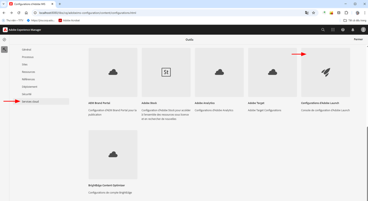Image resolution: width=368 pixels, height=201 pixels.
Task: Select Services cloud in the tools menu
Action: (x=41, y=101)
